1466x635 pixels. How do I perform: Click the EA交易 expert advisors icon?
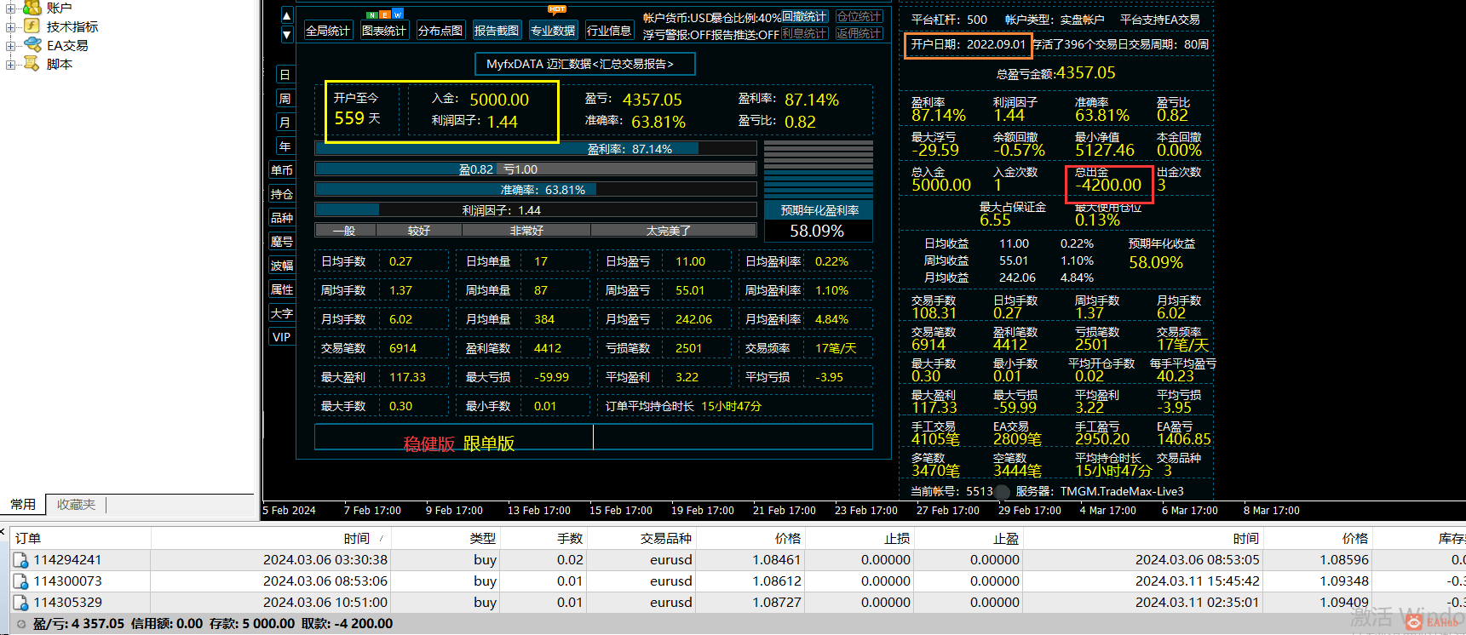click(x=32, y=45)
